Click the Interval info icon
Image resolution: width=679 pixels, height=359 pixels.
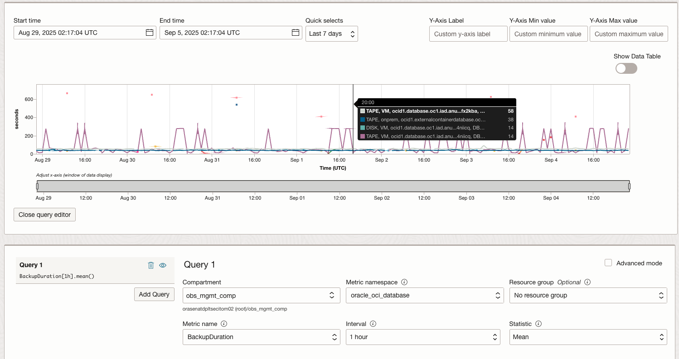coord(373,323)
